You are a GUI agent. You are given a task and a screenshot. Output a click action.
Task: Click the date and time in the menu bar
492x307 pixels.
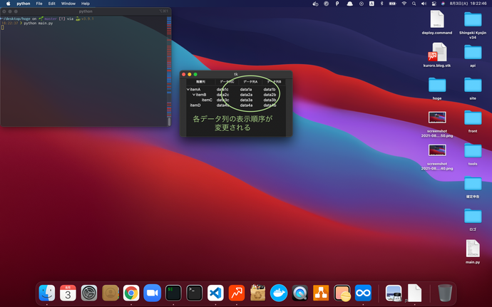coord(468,4)
